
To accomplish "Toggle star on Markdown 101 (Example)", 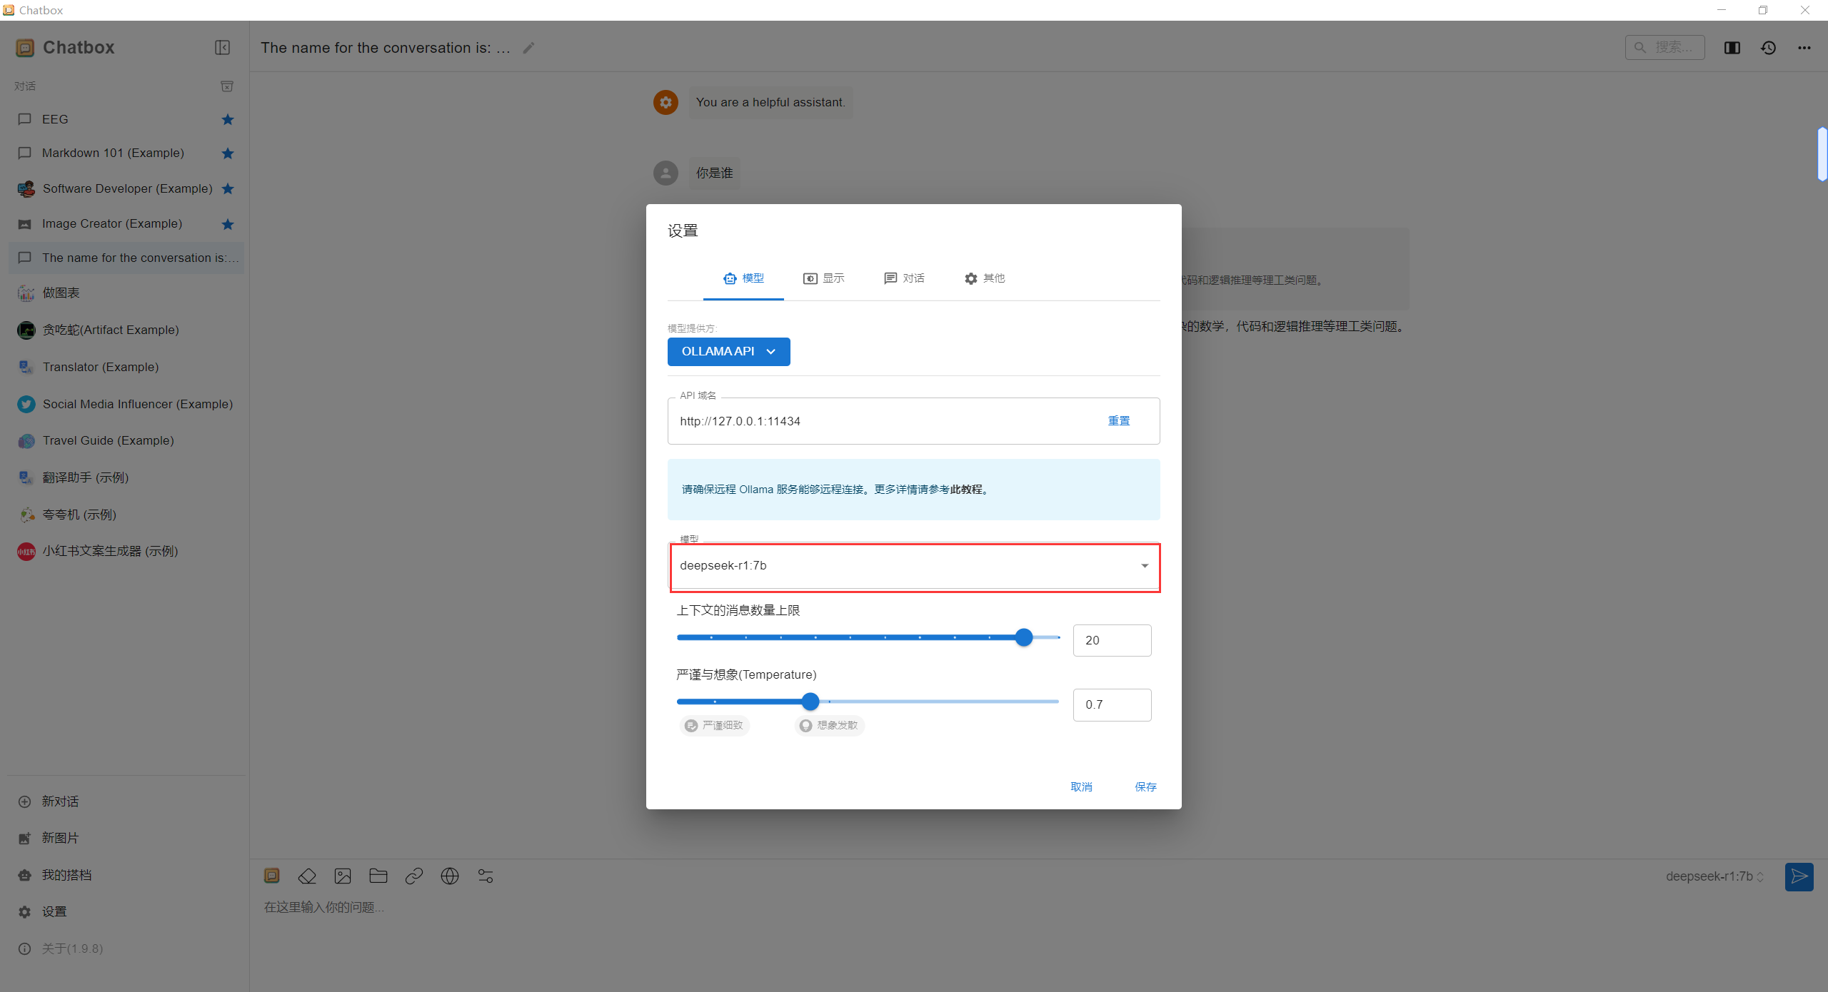I will pyautogui.click(x=228, y=153).
